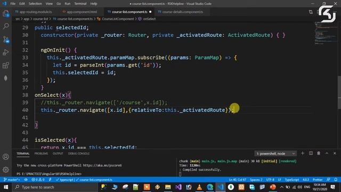Viewport: 341px width, 192px height.
Task: Open Visual Studio purple icon in taskbar
Action: (178, 187)
